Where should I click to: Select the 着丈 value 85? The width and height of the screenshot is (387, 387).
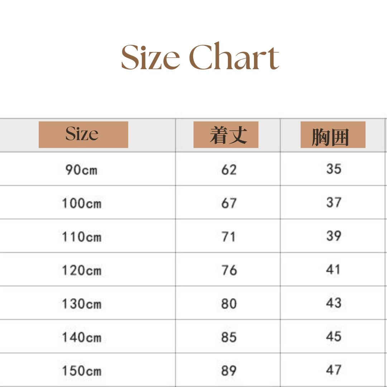229,337
